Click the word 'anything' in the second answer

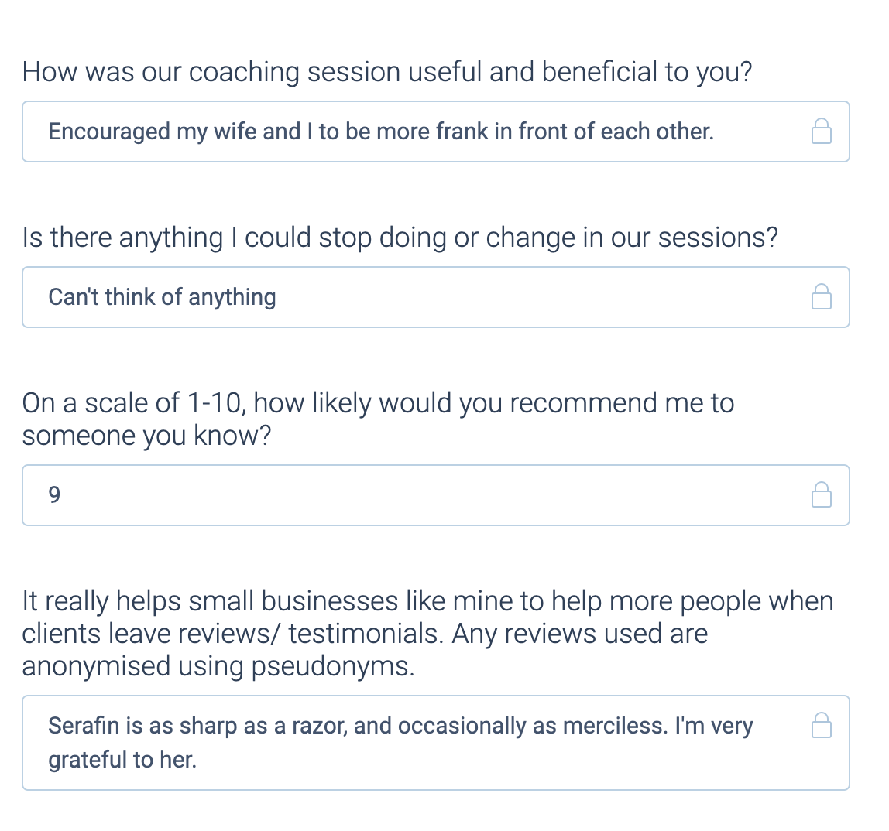click(232, 297)
